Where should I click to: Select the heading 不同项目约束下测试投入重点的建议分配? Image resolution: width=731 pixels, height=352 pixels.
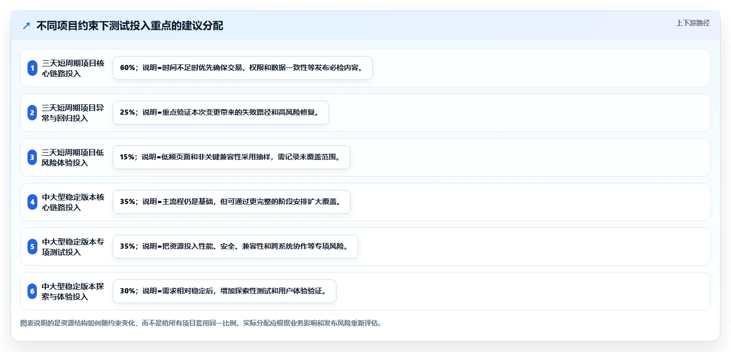click(x=130, y=26)
